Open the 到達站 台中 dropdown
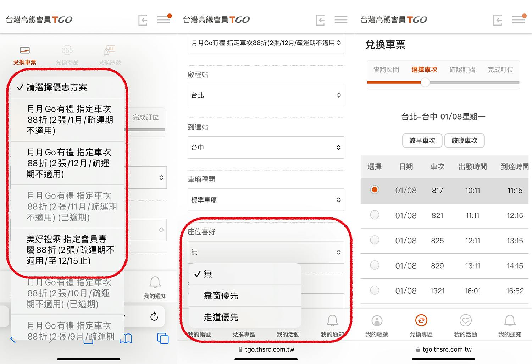The width and height of the screenshot is (532, 364). [x=266, y=147]
